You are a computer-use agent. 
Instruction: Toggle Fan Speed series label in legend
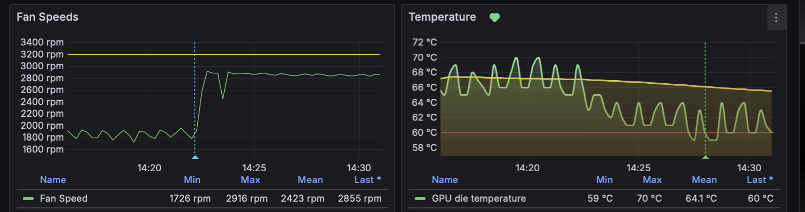pos(63,199)
